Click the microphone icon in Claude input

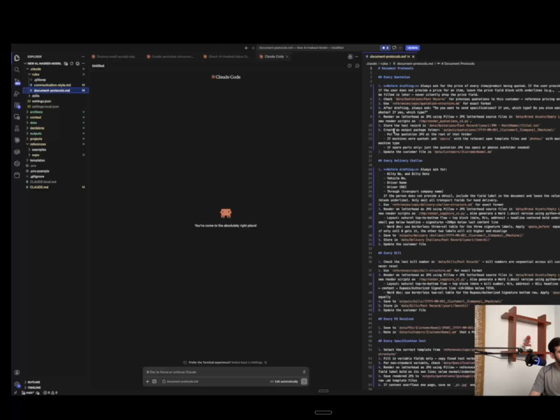click(304, 372)
